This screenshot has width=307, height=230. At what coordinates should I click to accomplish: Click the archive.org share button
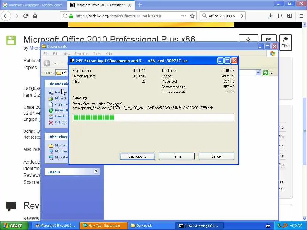269,39
